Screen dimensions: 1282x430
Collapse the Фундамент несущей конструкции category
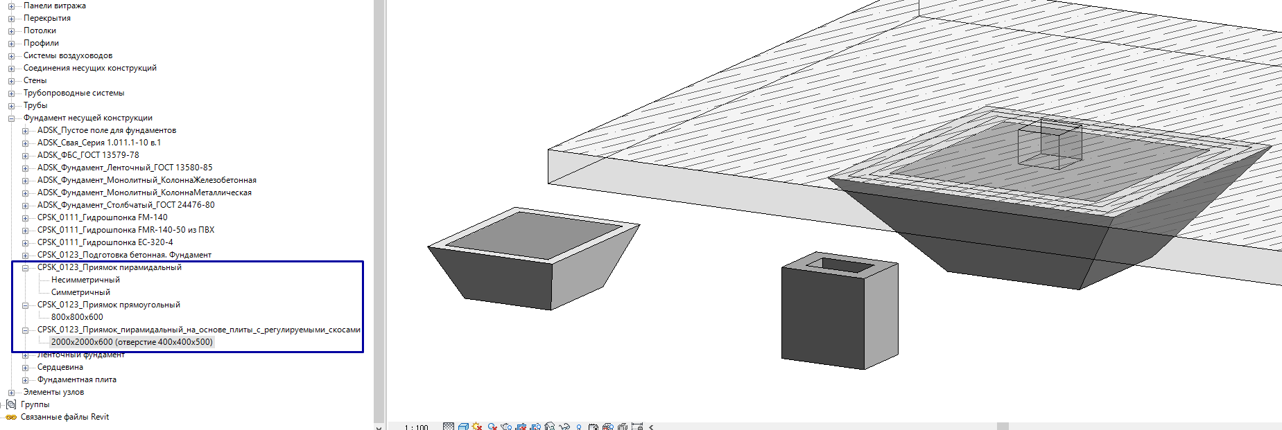11,118
